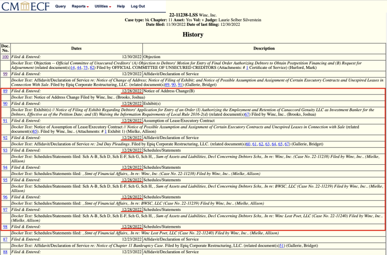Open attachment 1 Certificate of Service link
The height and width of the screenshot is (255, 387).
pyautogui.click(x=247, y=67)
